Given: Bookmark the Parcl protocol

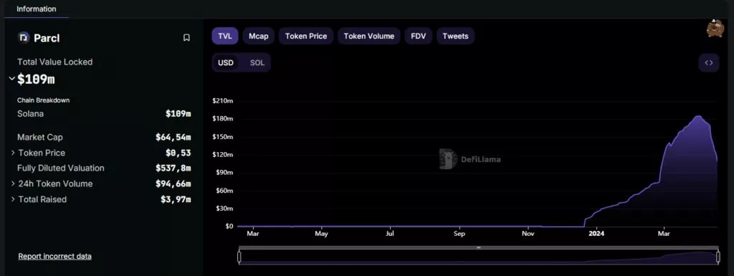Looking at the screenshot, I should (186, 38).
